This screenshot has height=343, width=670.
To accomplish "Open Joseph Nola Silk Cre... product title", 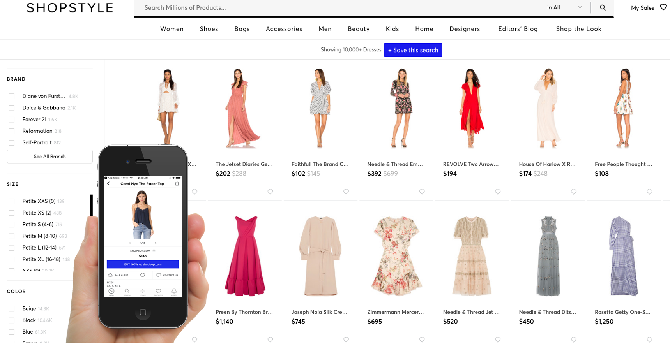I will pos(319,312).
